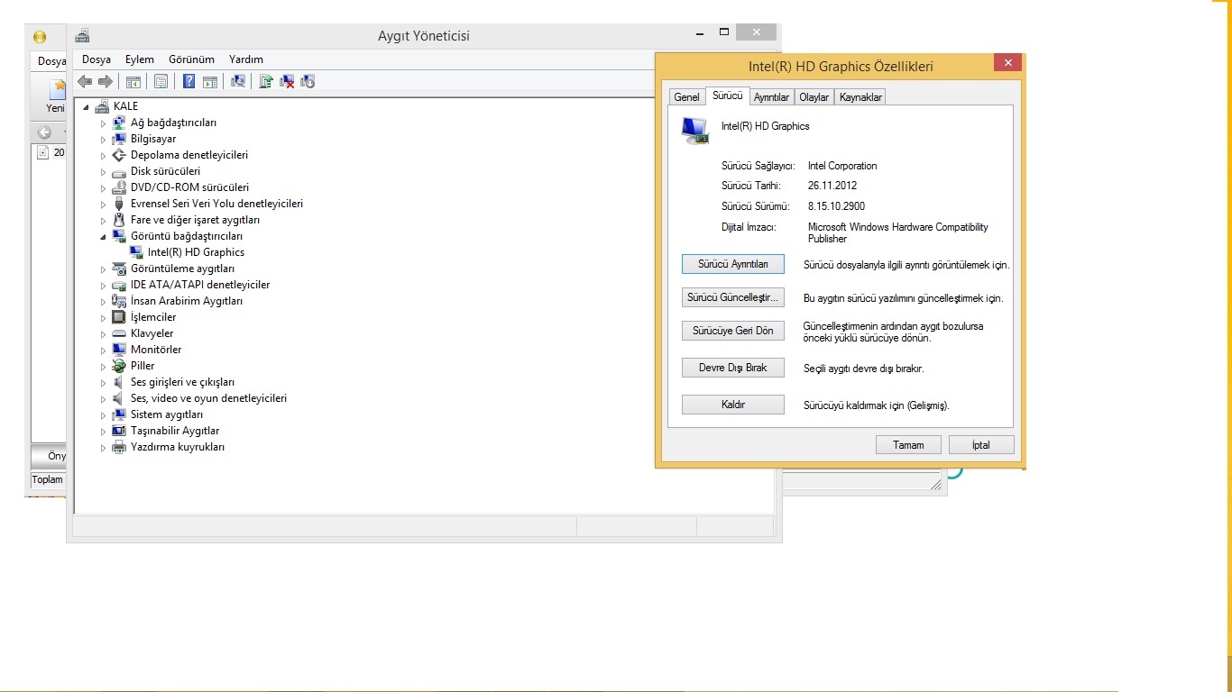Click the Uninstall device icon with red X

coord(287,82)
